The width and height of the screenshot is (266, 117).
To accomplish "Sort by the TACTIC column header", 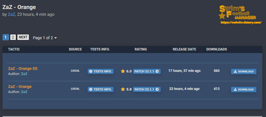I will [14, 49].
